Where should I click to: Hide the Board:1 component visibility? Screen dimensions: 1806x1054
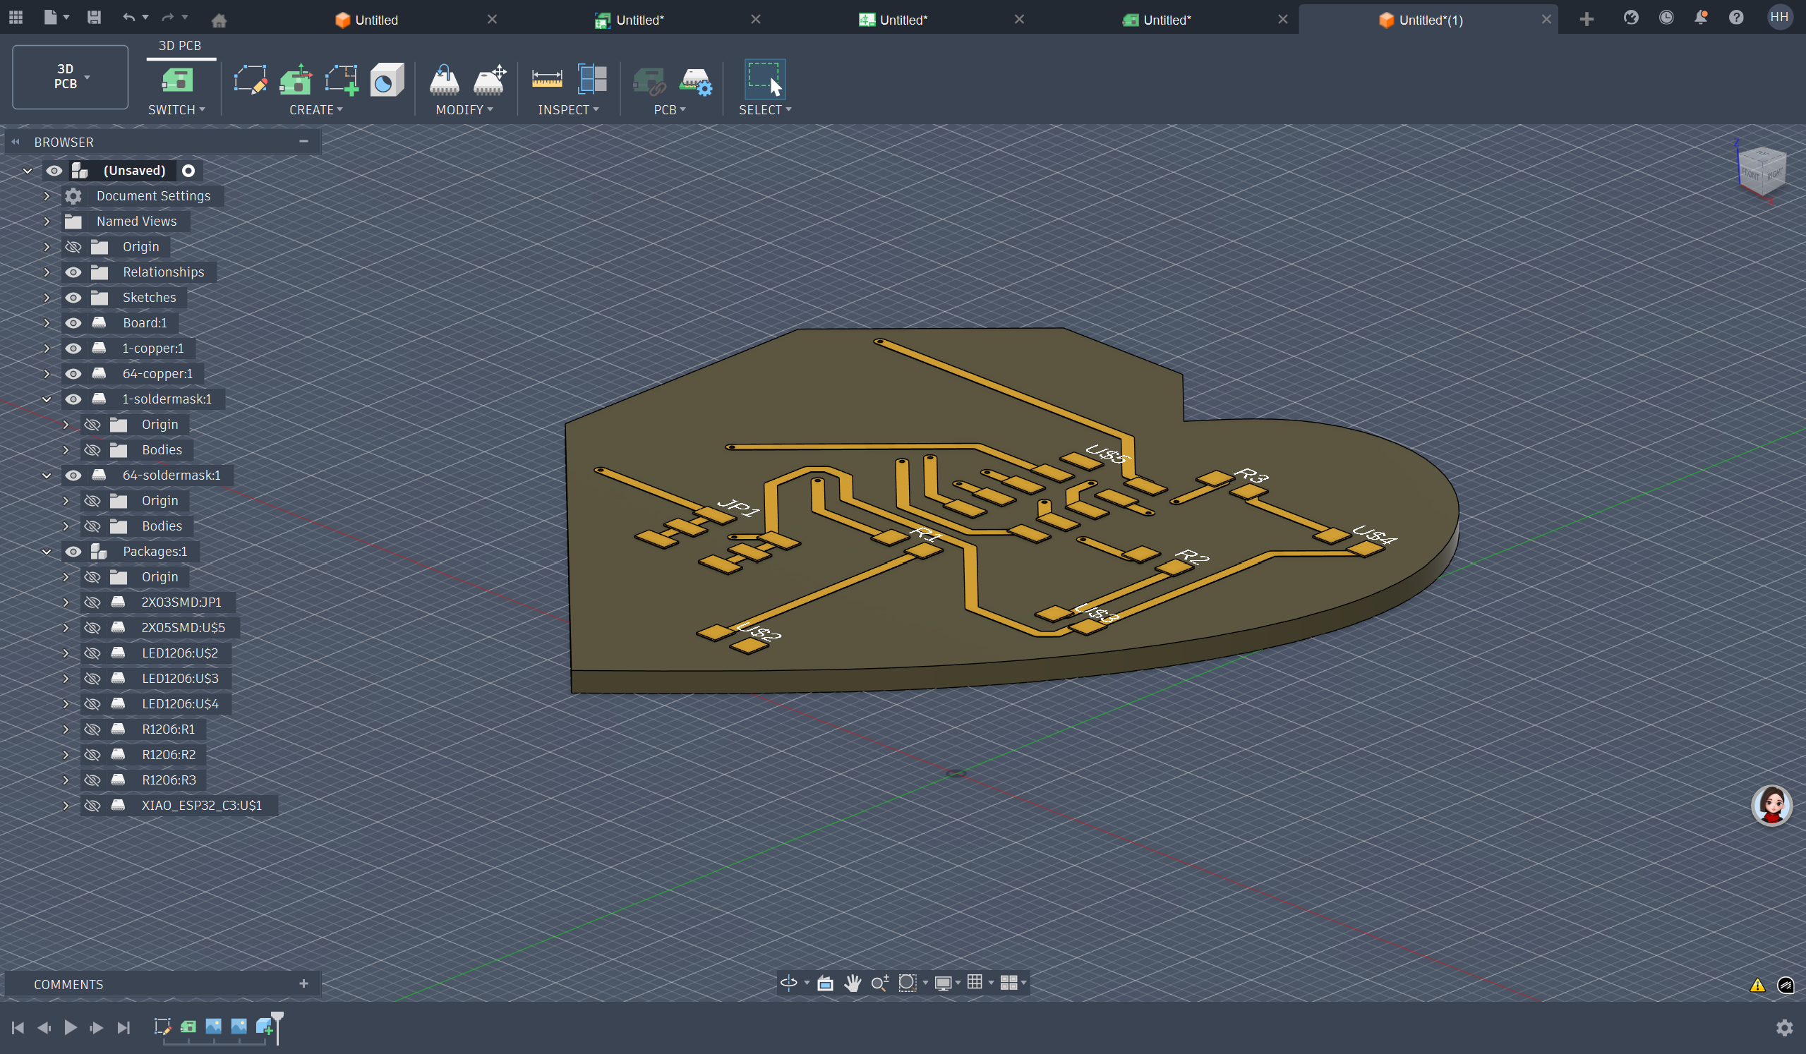coord(73,323)
